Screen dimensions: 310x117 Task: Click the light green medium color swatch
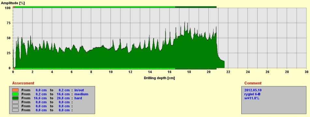pyautogui.click(x=15, y=94)
